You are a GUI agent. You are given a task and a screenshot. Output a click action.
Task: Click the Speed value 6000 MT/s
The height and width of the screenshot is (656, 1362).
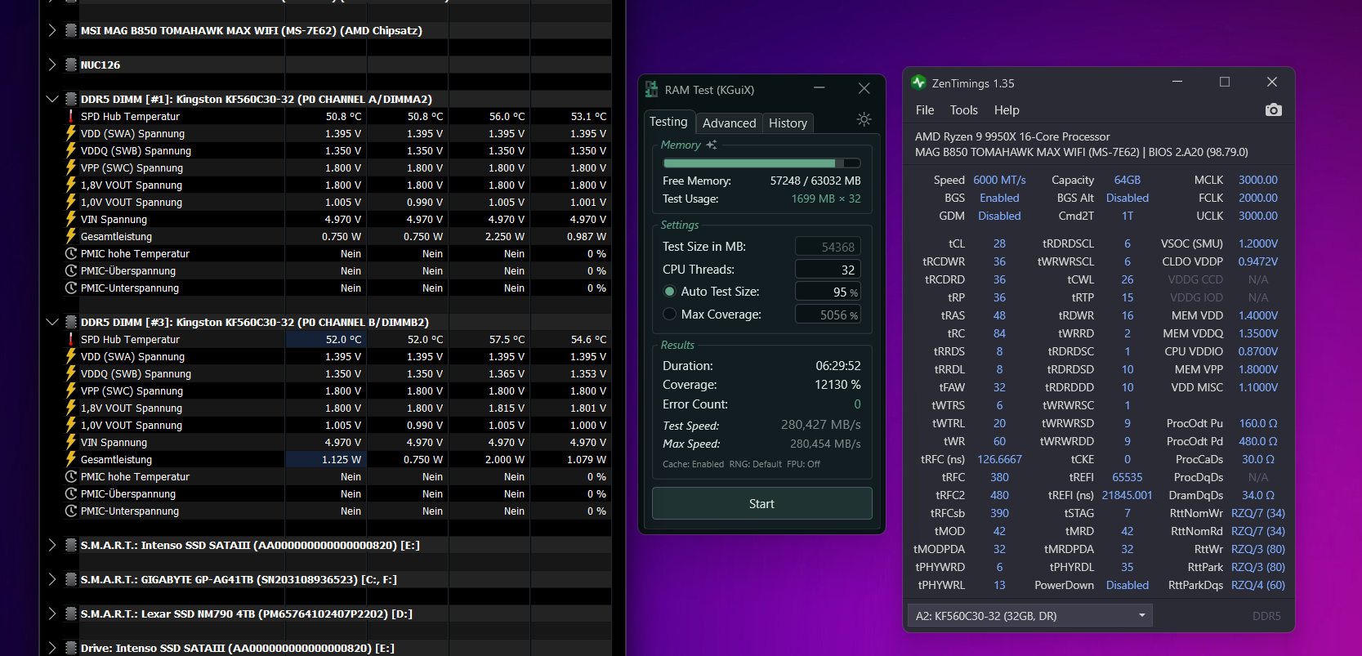click(x=999, y=180)
